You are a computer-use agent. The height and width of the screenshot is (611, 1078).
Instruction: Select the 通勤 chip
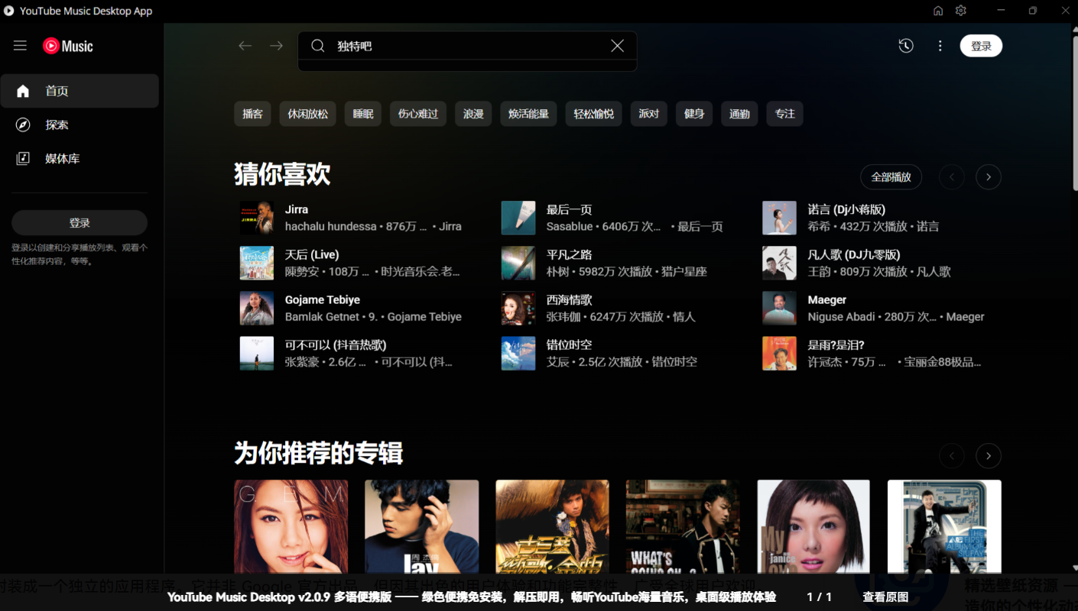tap(739, 114)
